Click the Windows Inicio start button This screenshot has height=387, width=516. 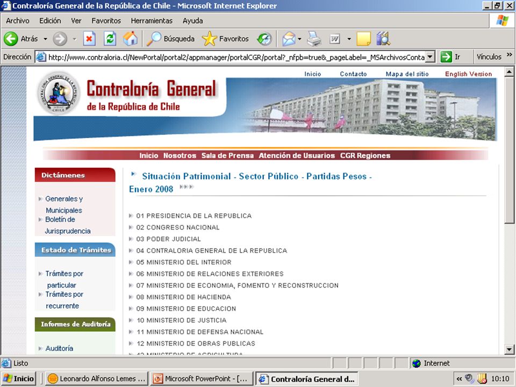(18, 379)
